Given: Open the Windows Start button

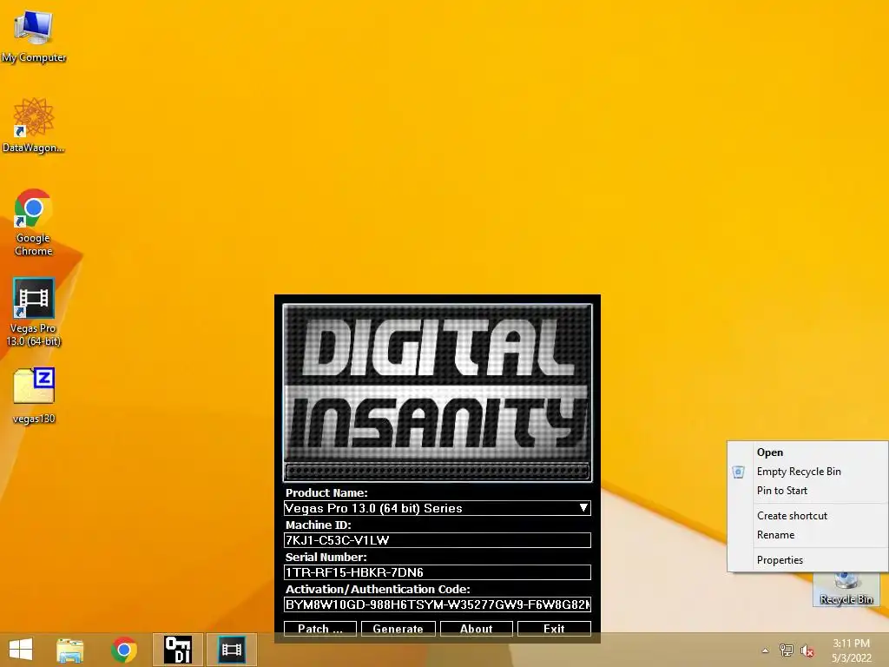Looking at the screenshot, I should [21, 650].
